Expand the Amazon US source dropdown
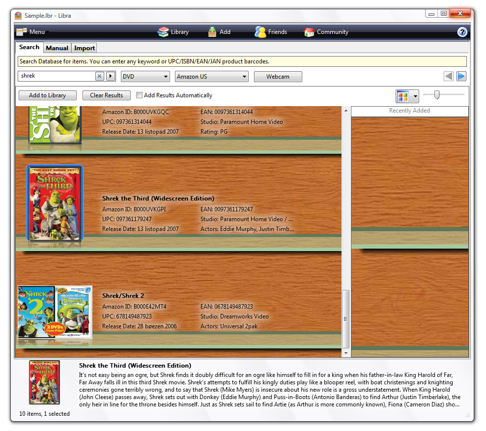The width and height of the screenshot is (486, 431). (x=212, y=77)
